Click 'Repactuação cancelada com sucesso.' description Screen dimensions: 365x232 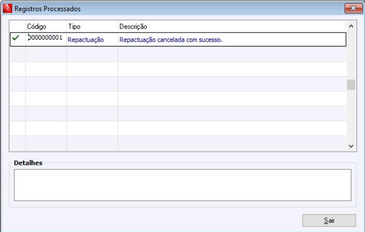click(x=171, y=40)
